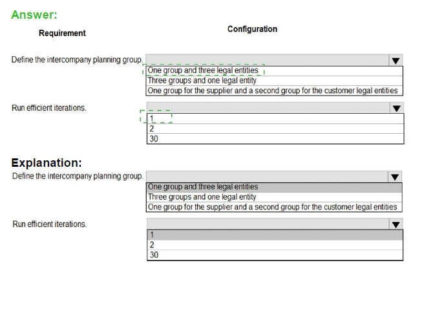This screenshot has width=442, height=309.
Task: Choose 'Three groups and one legal entity' under Answer
Action: [202, 81]
